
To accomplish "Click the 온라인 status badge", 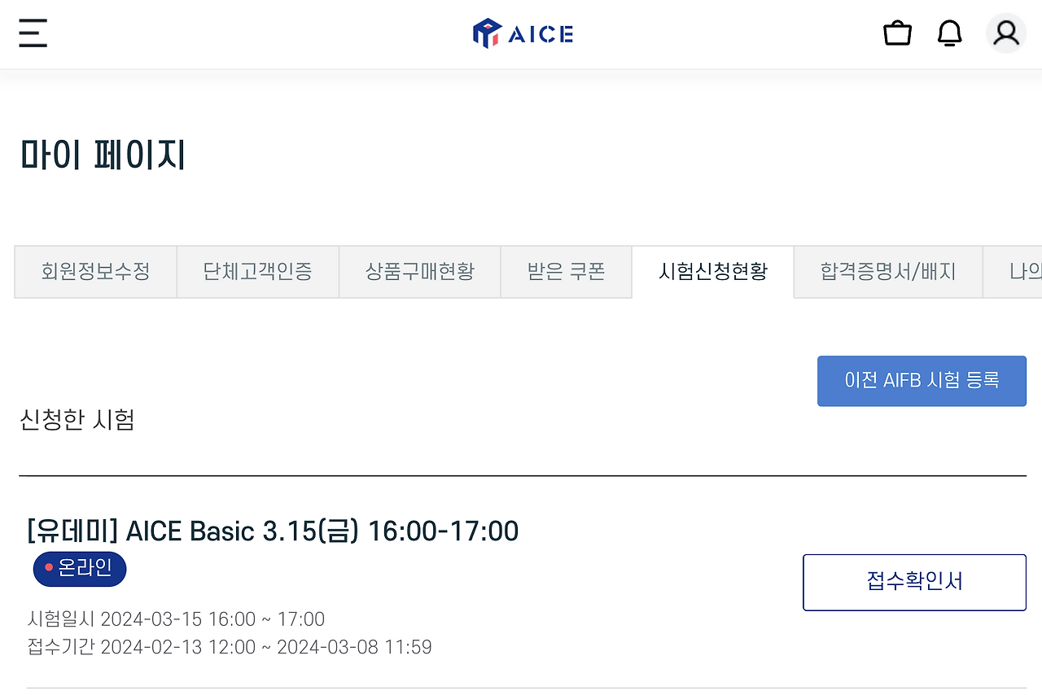I will [x=79, y=569].
